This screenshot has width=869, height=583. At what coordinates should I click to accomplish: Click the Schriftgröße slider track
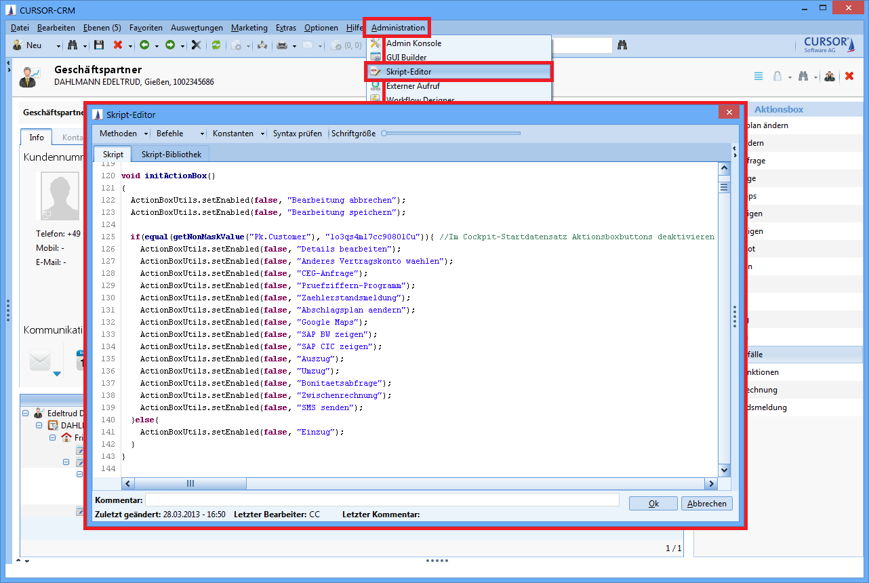click(451, 134)
